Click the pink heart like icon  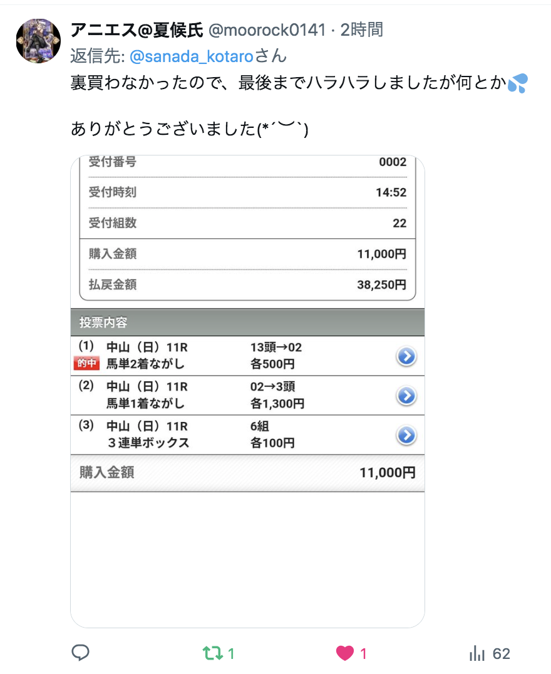pos(344,654)
